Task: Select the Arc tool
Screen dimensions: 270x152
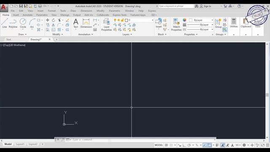Action: click(x=32, y=23)
